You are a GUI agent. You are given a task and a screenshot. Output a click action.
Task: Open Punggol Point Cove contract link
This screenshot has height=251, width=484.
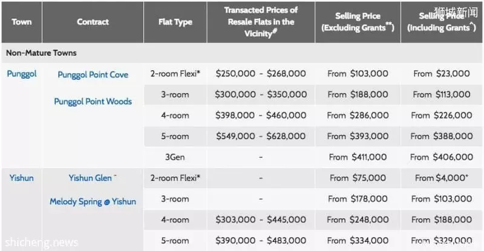pyautogui.click(x=93, y=75)
